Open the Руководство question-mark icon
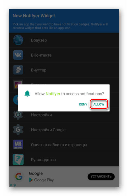 18,159
